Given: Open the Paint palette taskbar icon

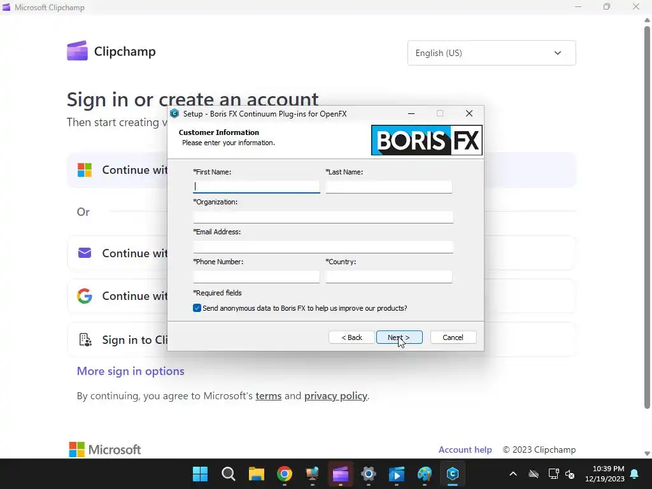Looking at the screenshot, I should 425,474.
